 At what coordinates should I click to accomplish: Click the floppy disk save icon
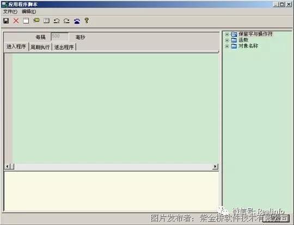(x=6, y=21)
